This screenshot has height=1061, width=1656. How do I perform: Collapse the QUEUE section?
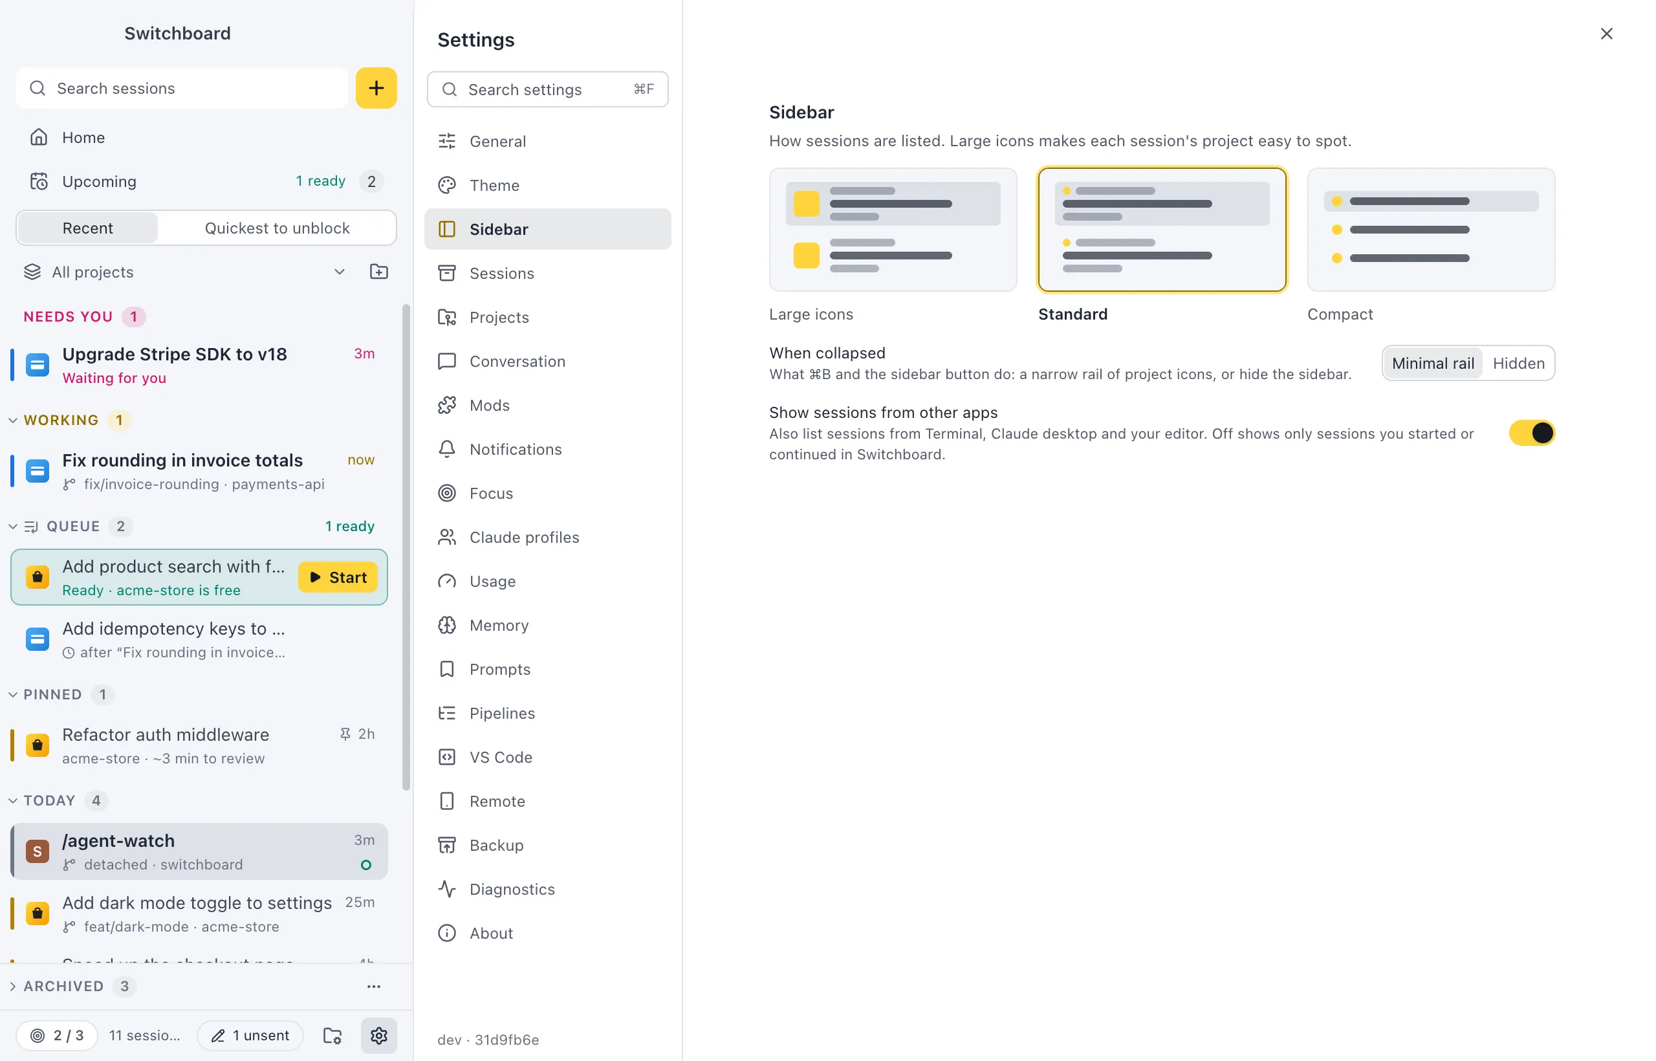coord(12,527)
